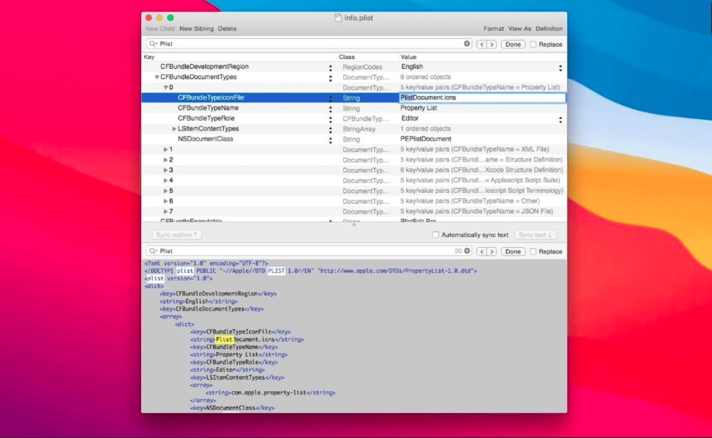Go to previous match in lower search
The image size is (712, 438).
click(481, 252)
